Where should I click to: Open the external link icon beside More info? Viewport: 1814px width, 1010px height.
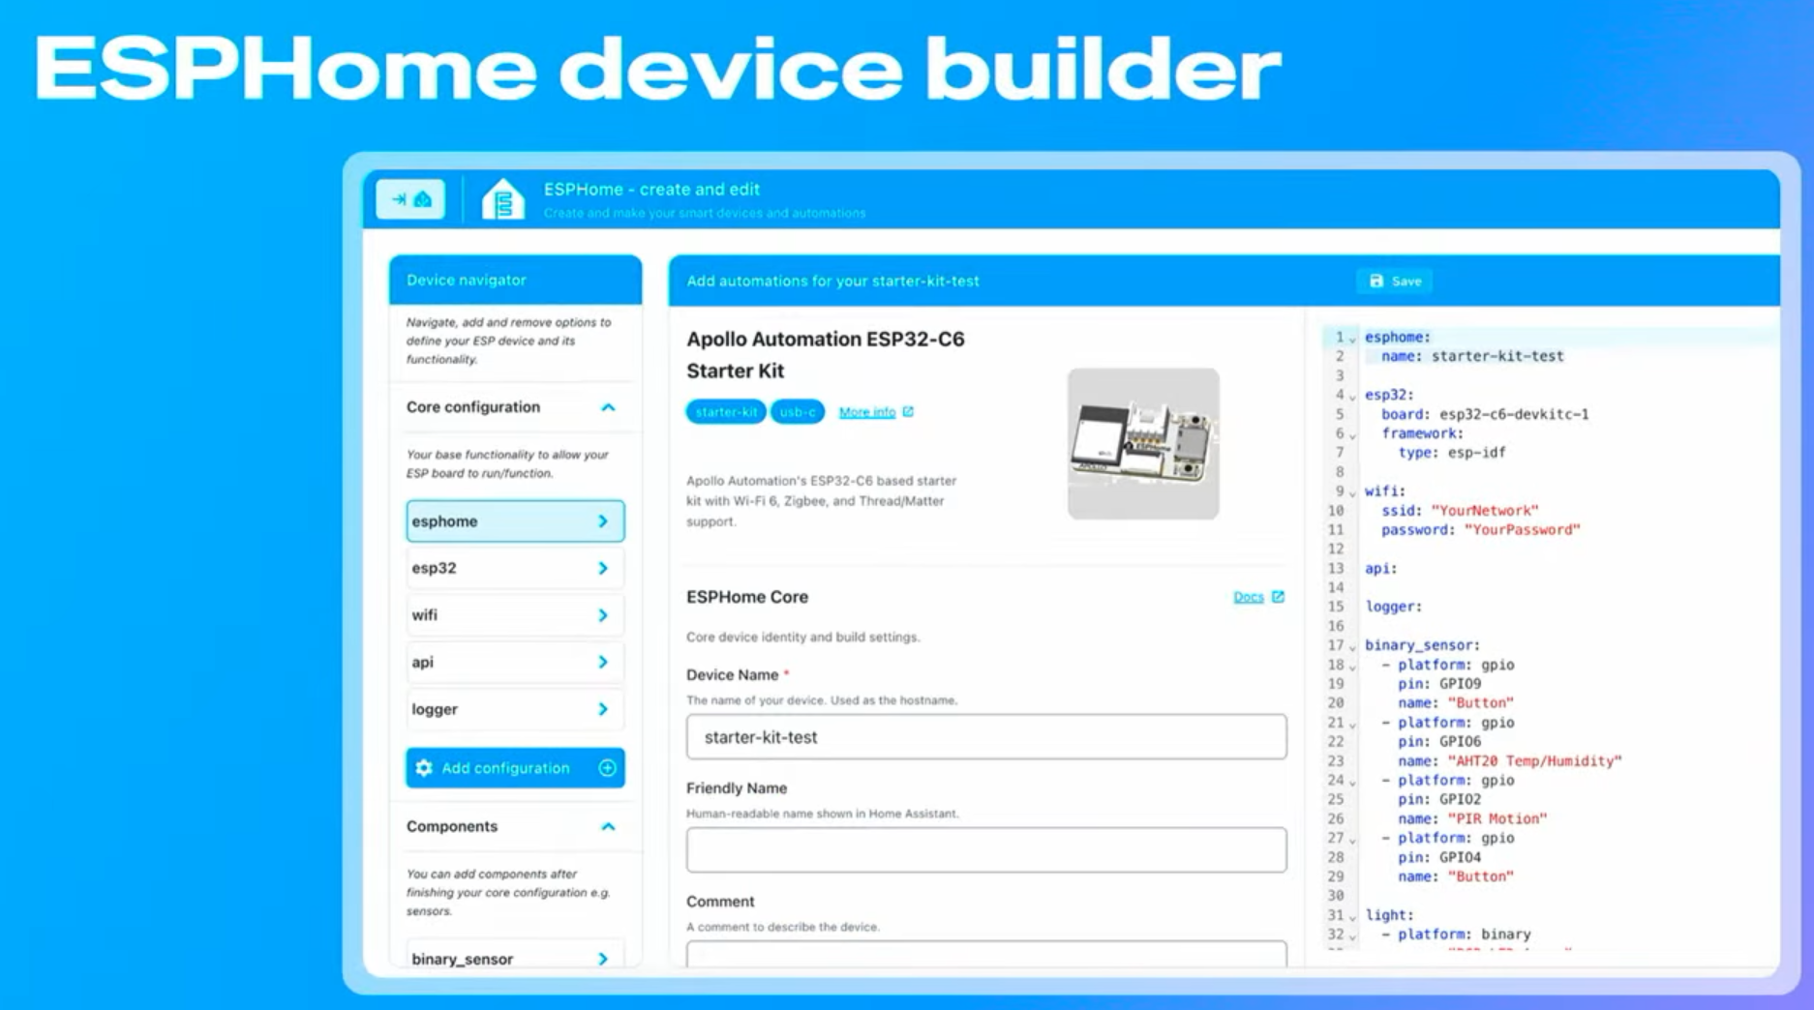(908, 412)
